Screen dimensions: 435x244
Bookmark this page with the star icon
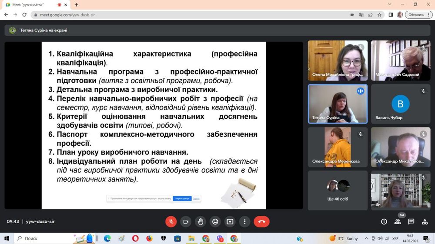pyautogui.click(x=380, y=15)
